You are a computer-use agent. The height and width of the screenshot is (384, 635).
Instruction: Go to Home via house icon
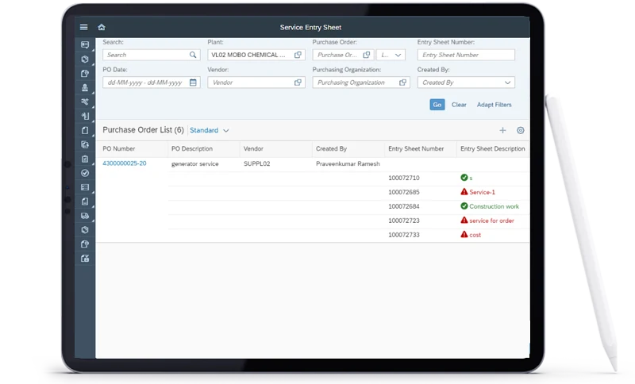point(102,27)
